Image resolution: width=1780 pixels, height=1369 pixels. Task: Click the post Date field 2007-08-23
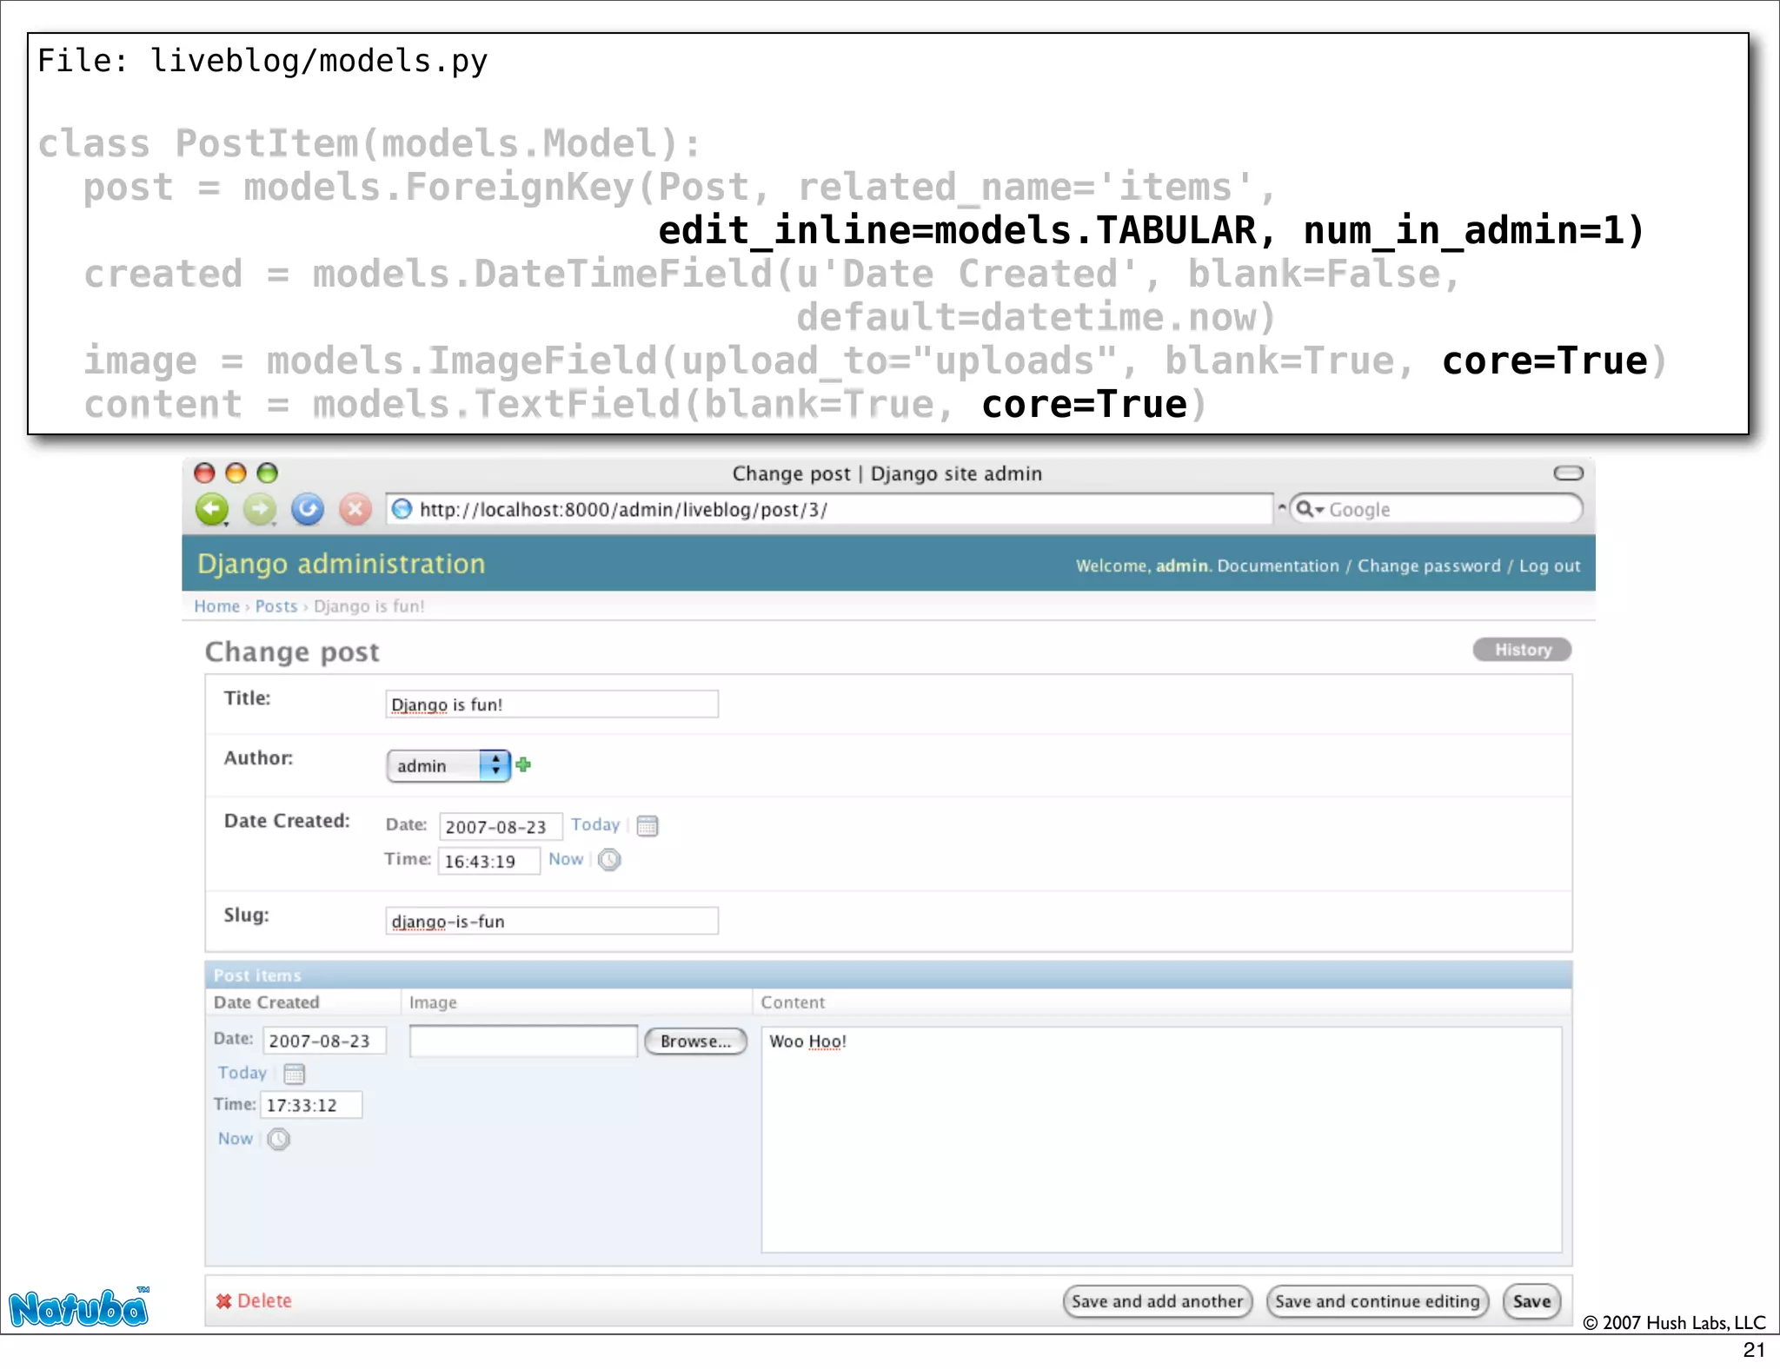(x=501, y=826)
